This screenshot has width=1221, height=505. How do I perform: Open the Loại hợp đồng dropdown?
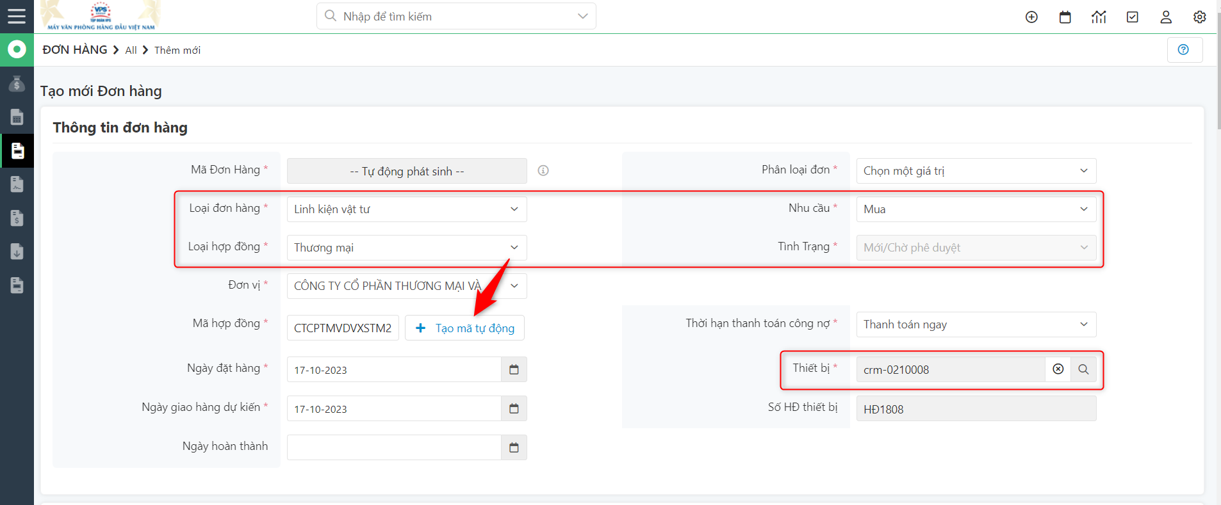(407, 248)
